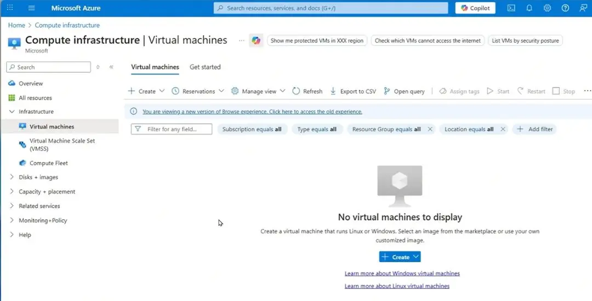Viewport: 592px width, 301px height.
Task: Click the Microsoft Azure logo text
Action: pos(76,8)
